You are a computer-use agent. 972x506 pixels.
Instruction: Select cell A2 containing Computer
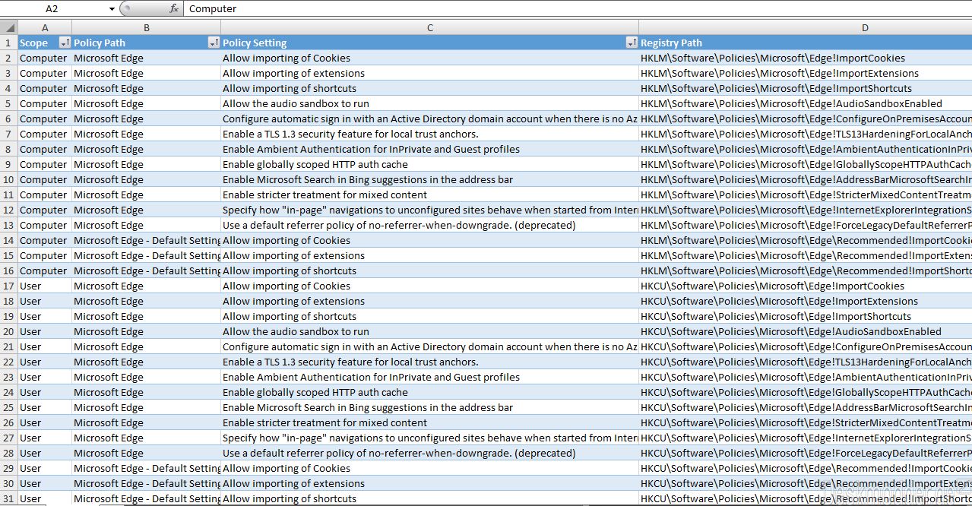pos(45,58)
